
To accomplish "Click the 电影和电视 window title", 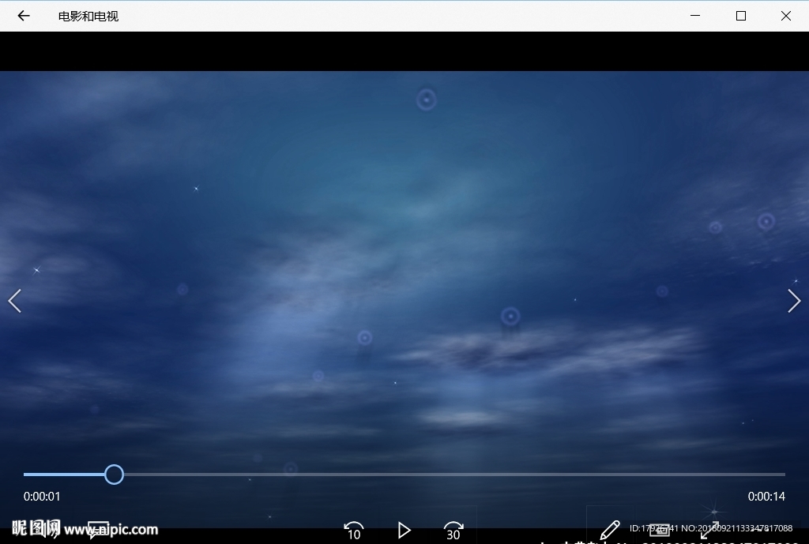I will tap(88, 17).
